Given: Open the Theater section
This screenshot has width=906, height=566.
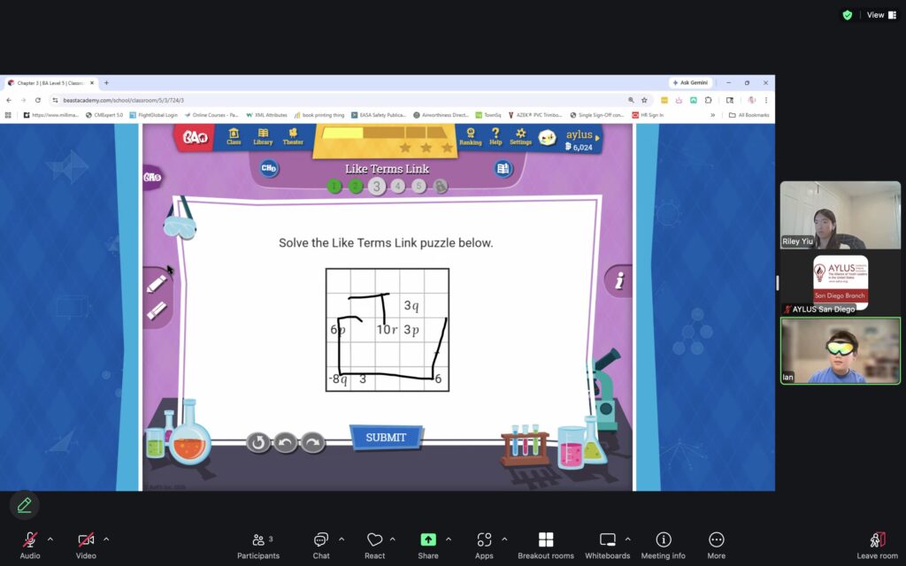Looking at the screenshot, I should [x=293, y=136].
